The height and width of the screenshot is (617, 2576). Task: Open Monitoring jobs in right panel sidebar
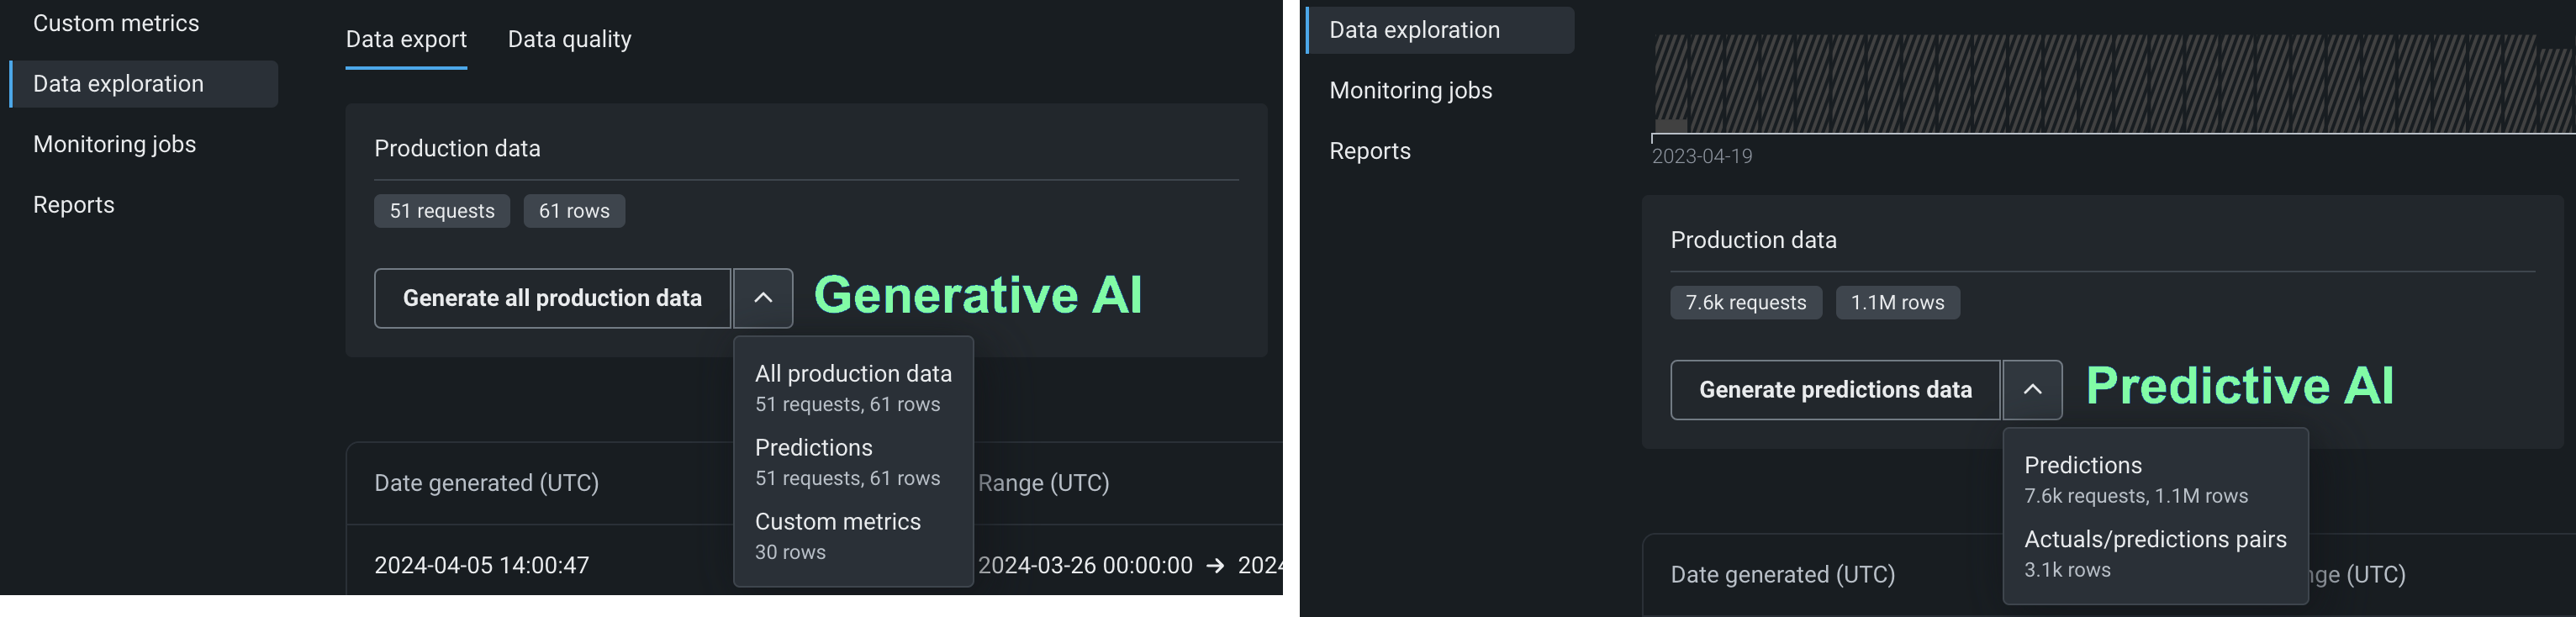(x=1410, y=91)
